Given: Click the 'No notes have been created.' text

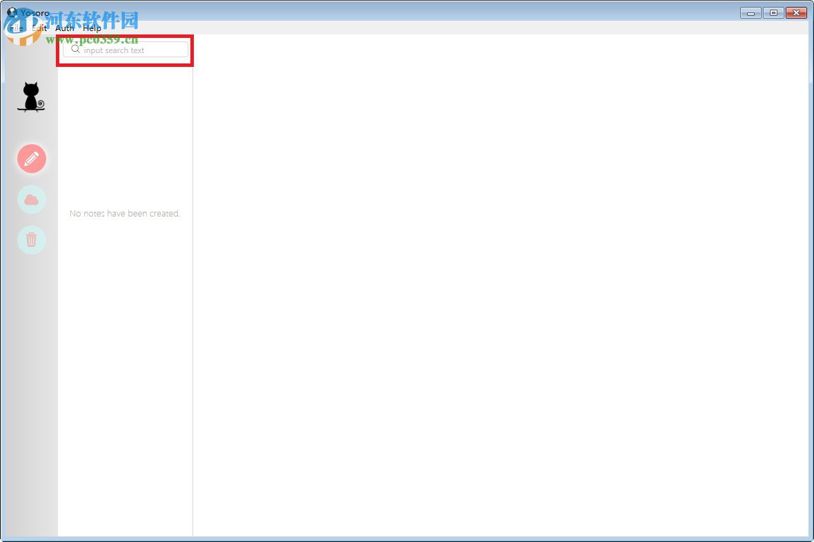Looking at the screenshot, I should click(x=125, y=213).
